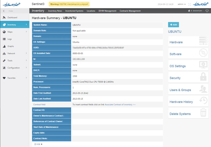Click the ADD button
This screenshot has height=147, width=211.
point(174,25)
